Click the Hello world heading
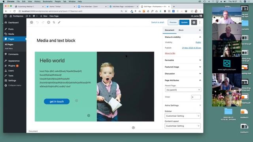Viewport: 253px width, 142px height. pos(52,60)
